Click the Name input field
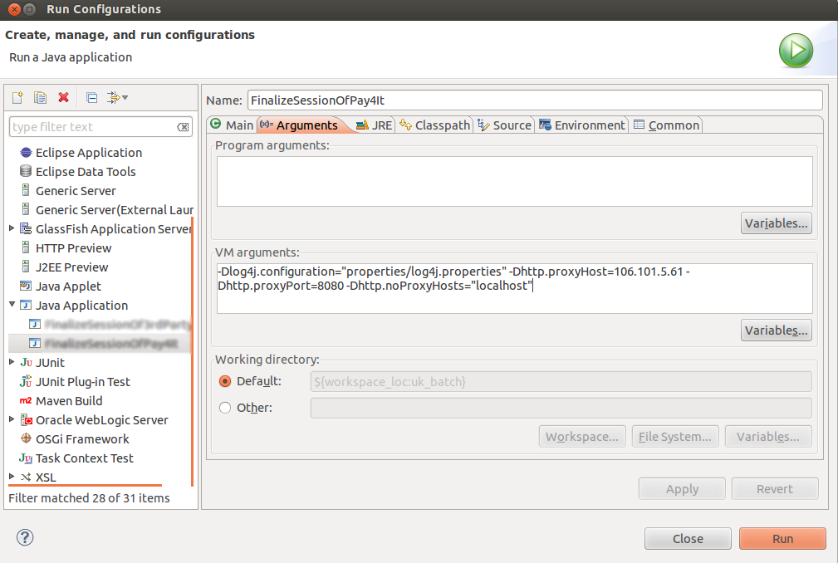The height and width of the screenshot is (563, 838). click(x=535, y=100)
